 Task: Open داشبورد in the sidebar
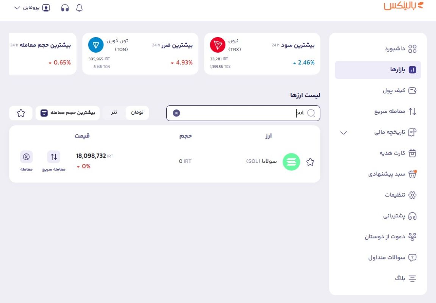click(x=378, y=48)
